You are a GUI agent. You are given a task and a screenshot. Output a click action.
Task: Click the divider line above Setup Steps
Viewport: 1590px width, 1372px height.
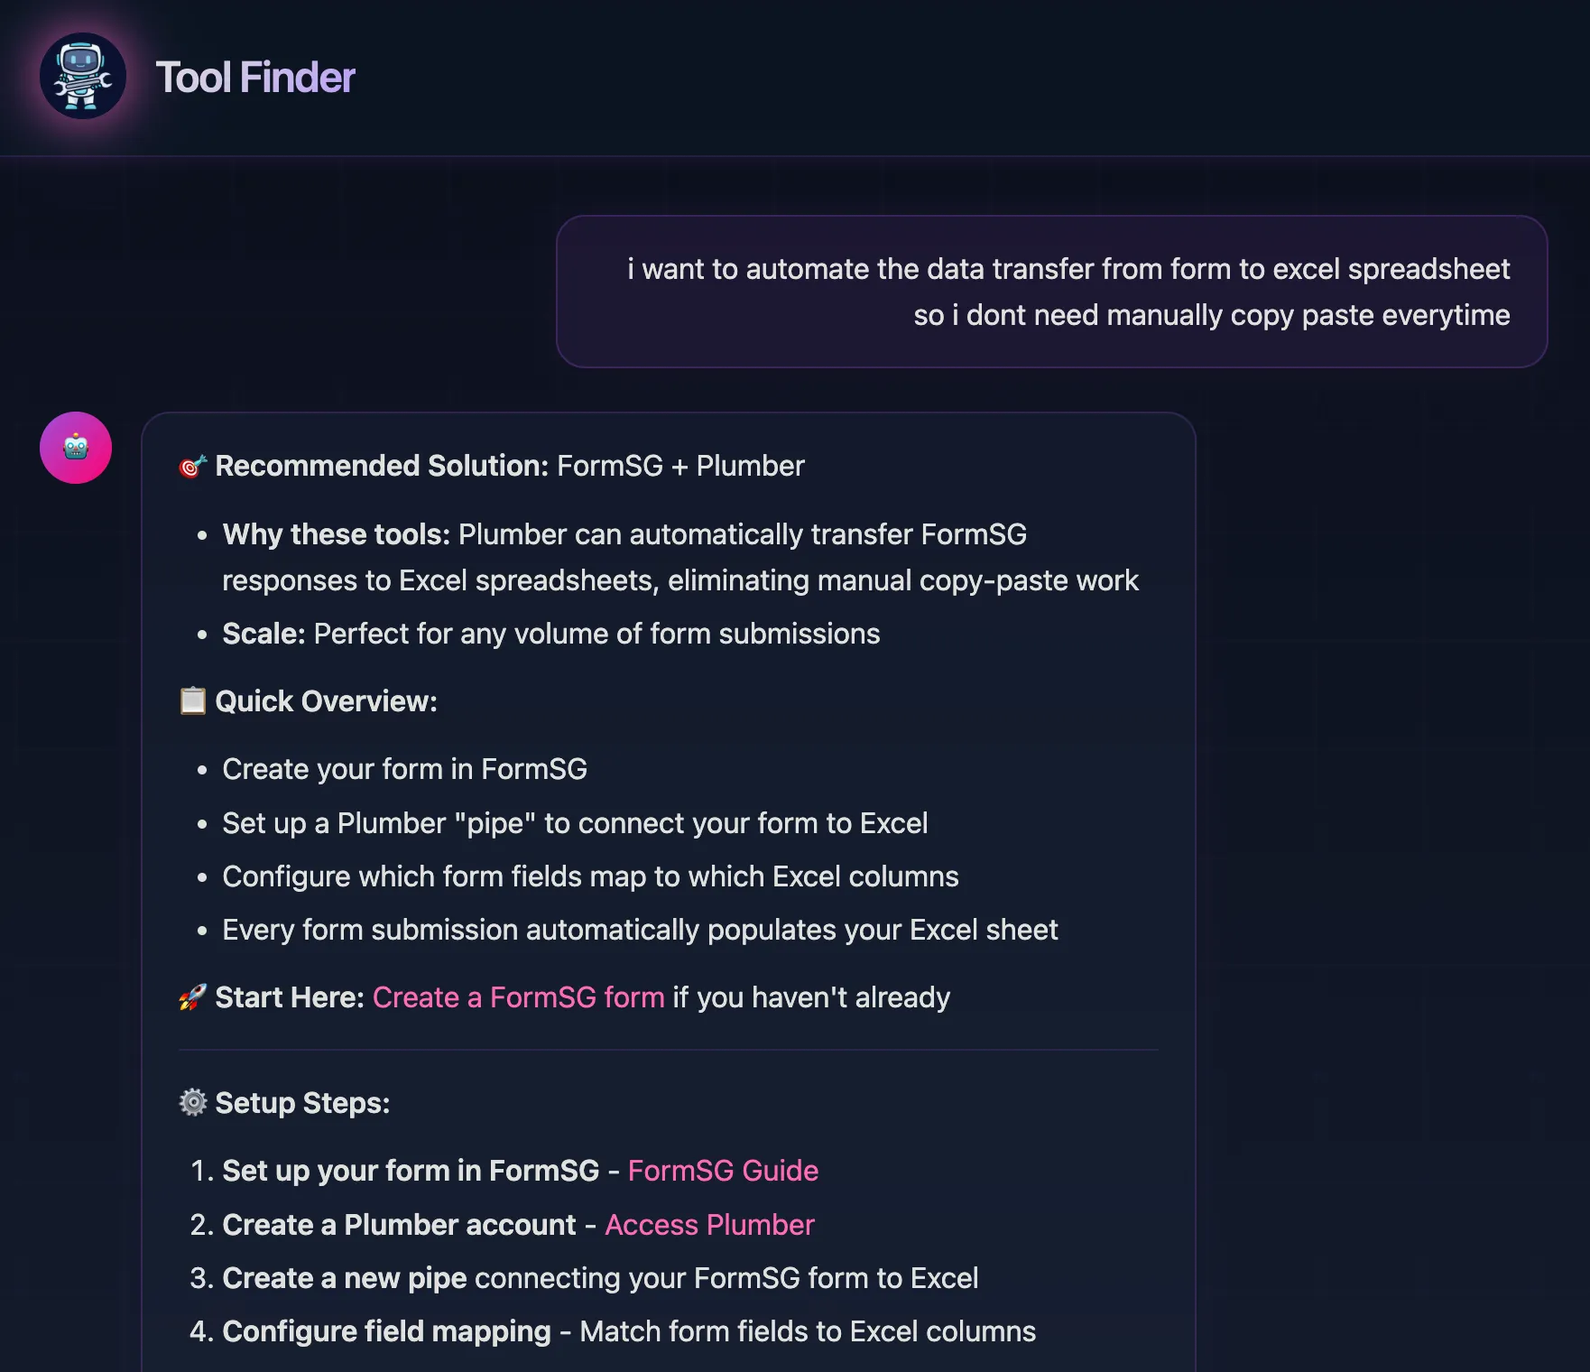[668, 1050]
